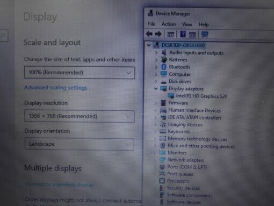Image resolution: width=274 pixels, height=206 pixels.
Task: Open the File menu in Device Manager
Action: click(152, 24)
